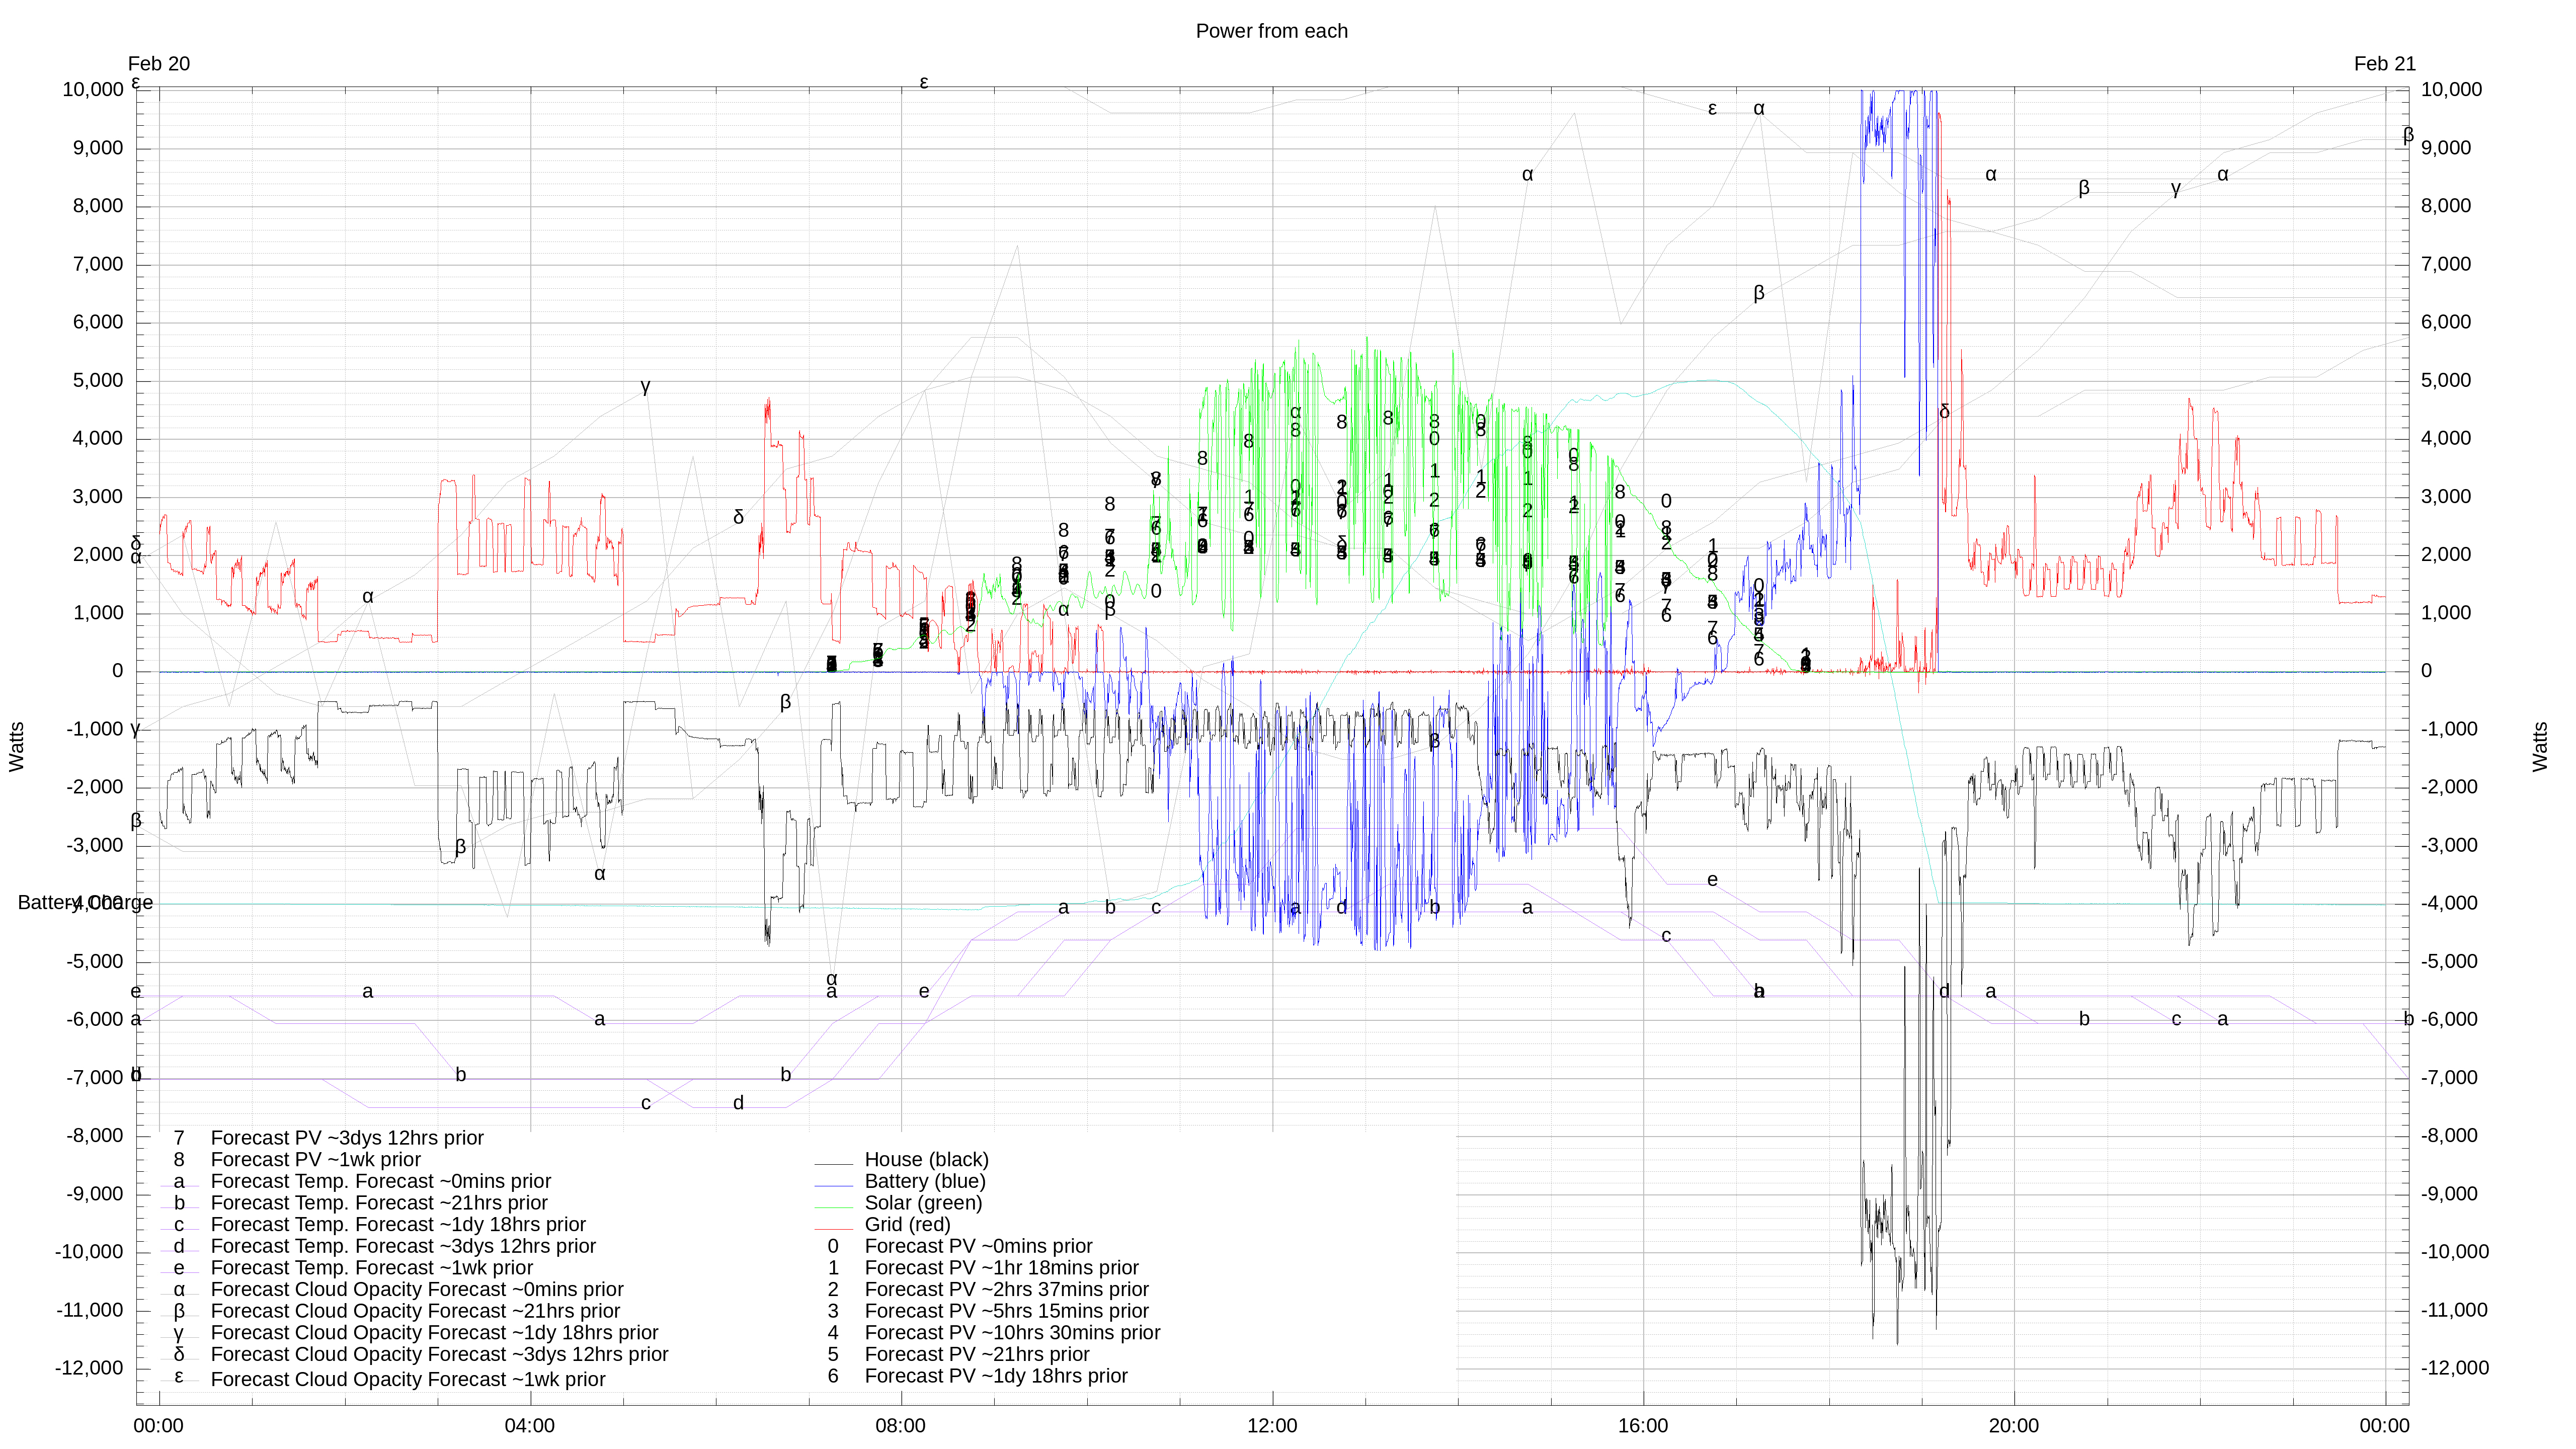Click the 'Feb 21' date label

(2384, 64)
